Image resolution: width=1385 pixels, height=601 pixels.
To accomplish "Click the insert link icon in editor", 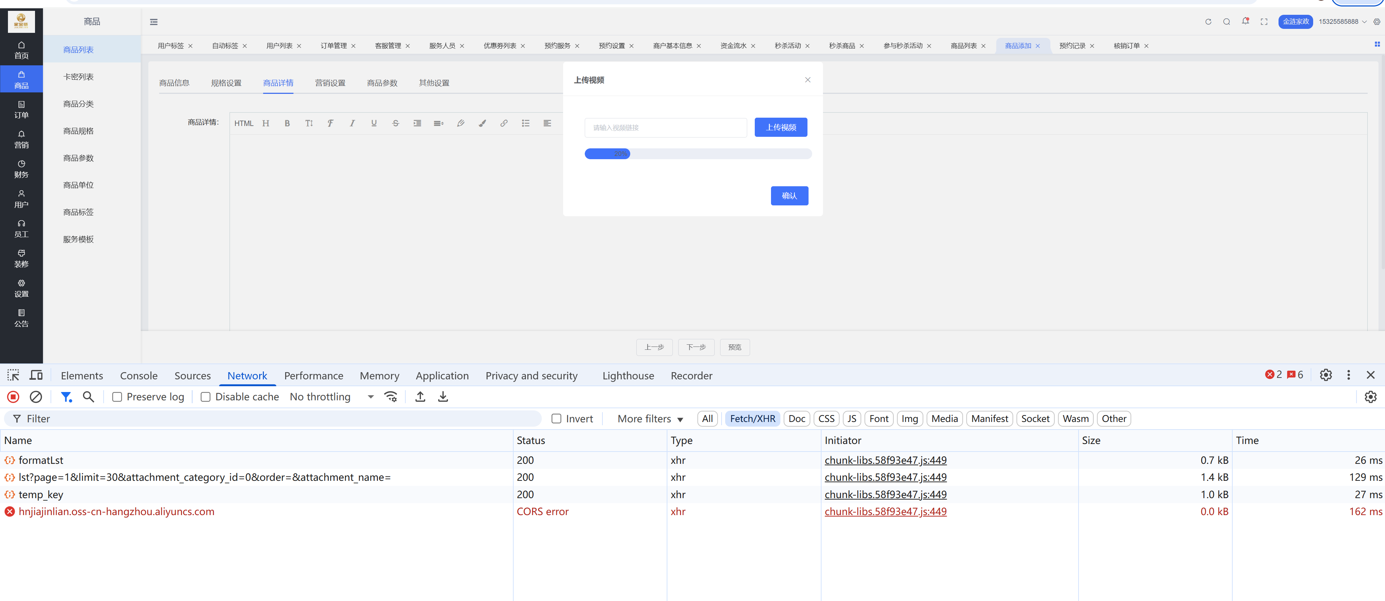I will [504, 123].
